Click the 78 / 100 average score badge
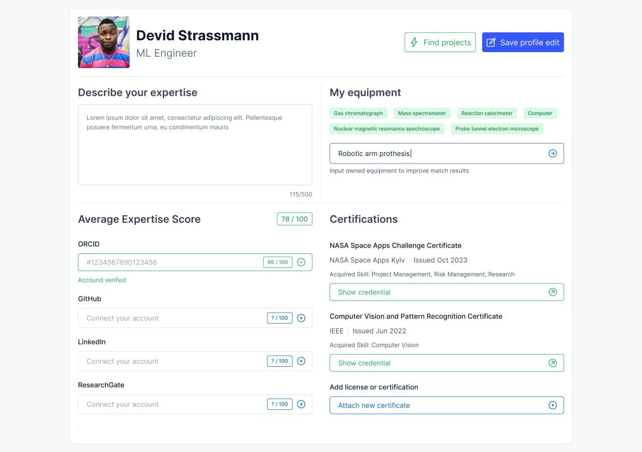The image size is (642, 452). (294, 219)
